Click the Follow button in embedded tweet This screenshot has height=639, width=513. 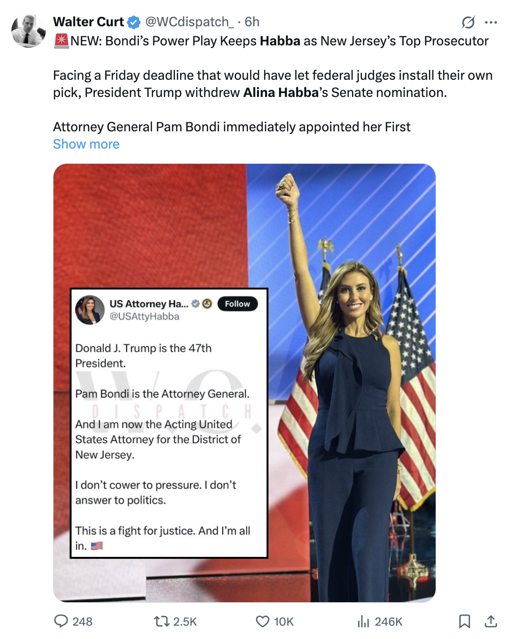(237, 304)
